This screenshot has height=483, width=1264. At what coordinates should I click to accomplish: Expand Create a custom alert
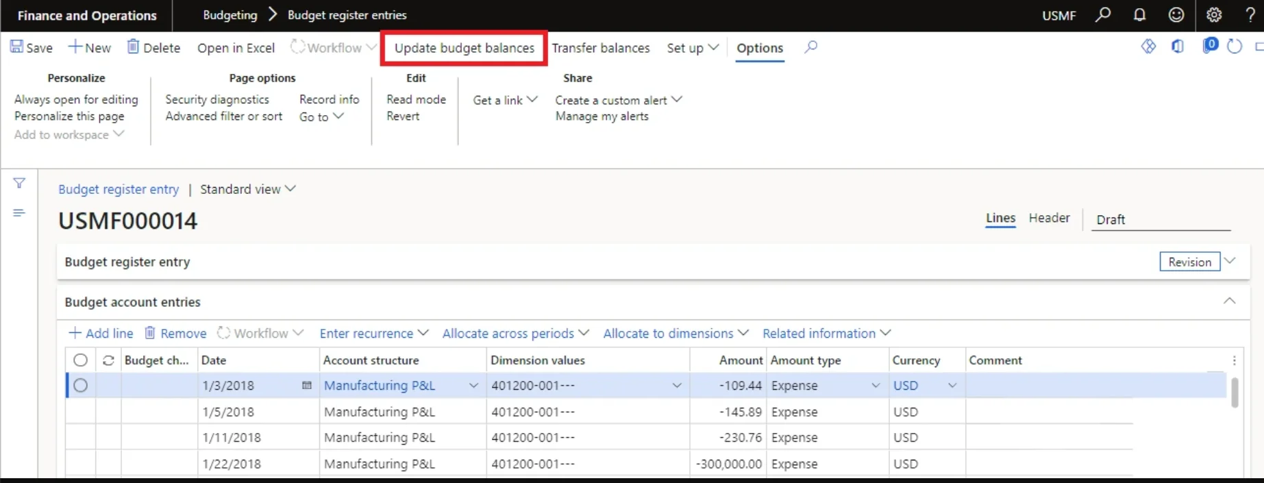(619, 100)
